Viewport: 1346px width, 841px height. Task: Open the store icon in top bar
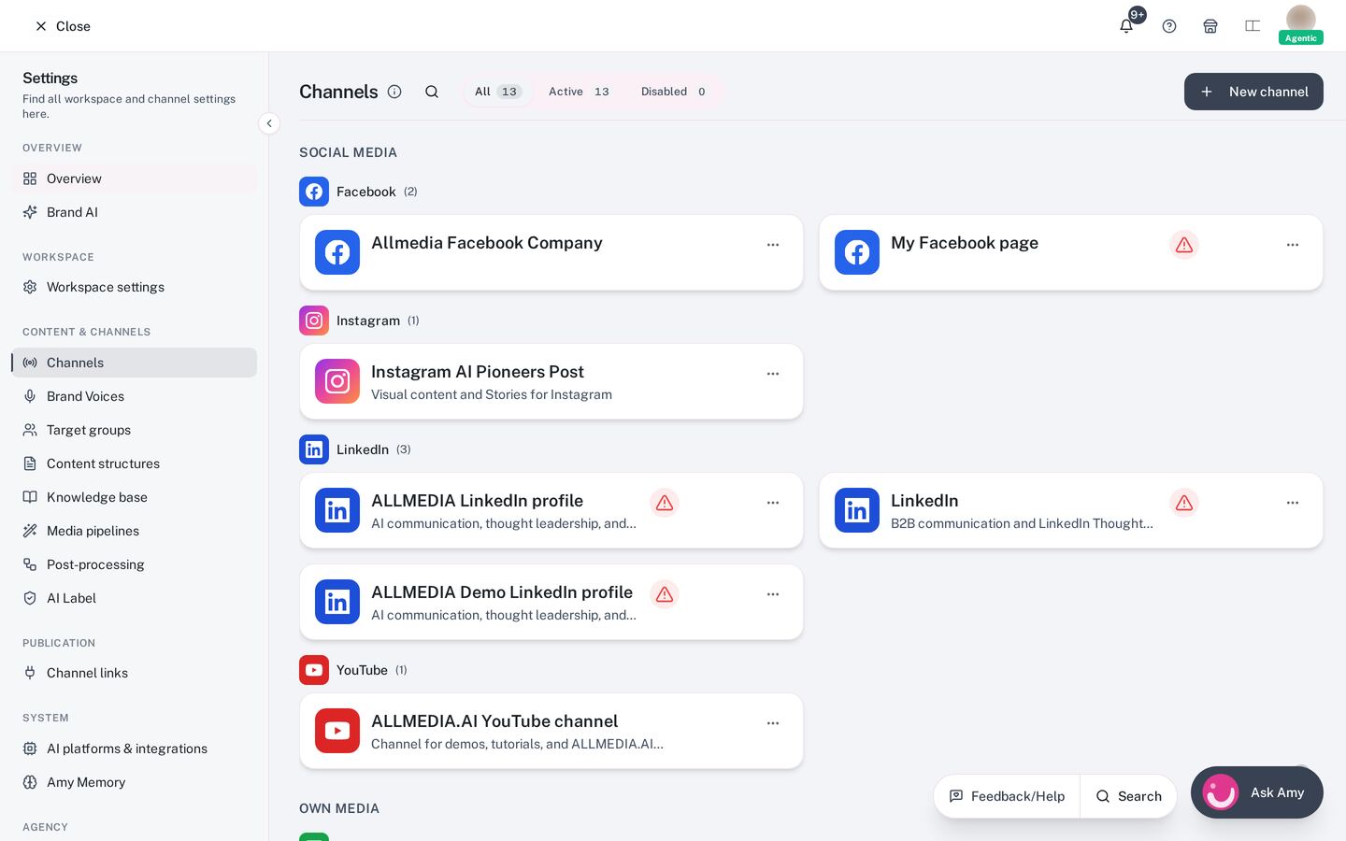[1210, 26]
